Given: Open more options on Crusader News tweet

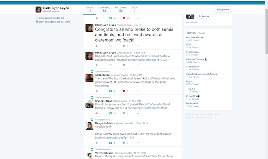Looking at the screenshot, I should pyautogui.click(x=137, y=113).
